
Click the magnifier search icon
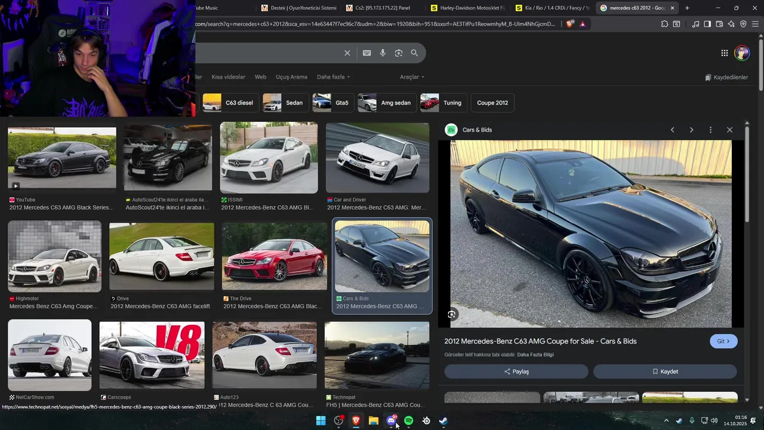[414, 53]
